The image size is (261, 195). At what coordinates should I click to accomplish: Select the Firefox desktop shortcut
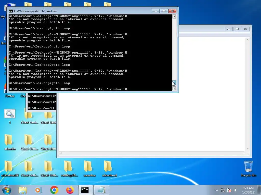(x=10, y=90)
